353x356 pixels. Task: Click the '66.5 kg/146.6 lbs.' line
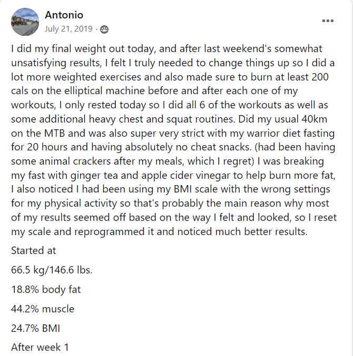coord(52,270)
